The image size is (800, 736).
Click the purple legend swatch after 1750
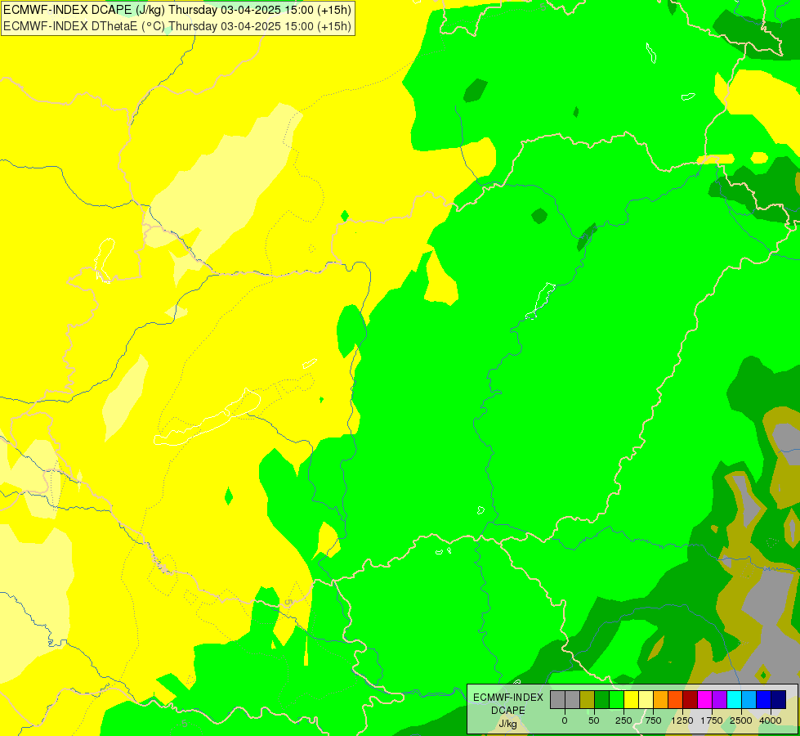pos(719,699)
